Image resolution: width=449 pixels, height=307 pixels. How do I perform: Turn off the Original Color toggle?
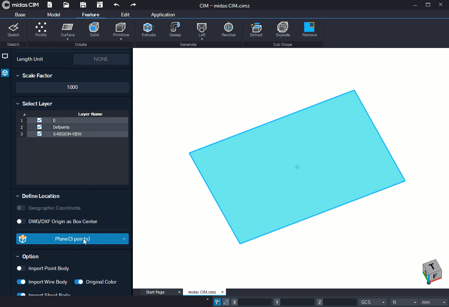79,282
